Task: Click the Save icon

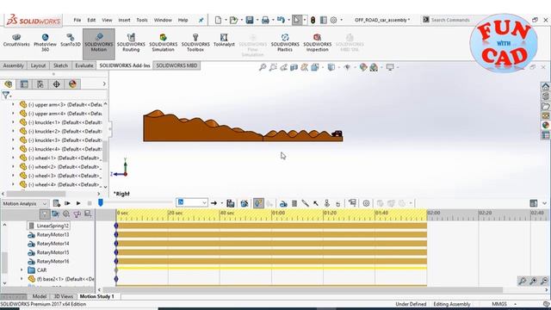Action: coord(250,20)
